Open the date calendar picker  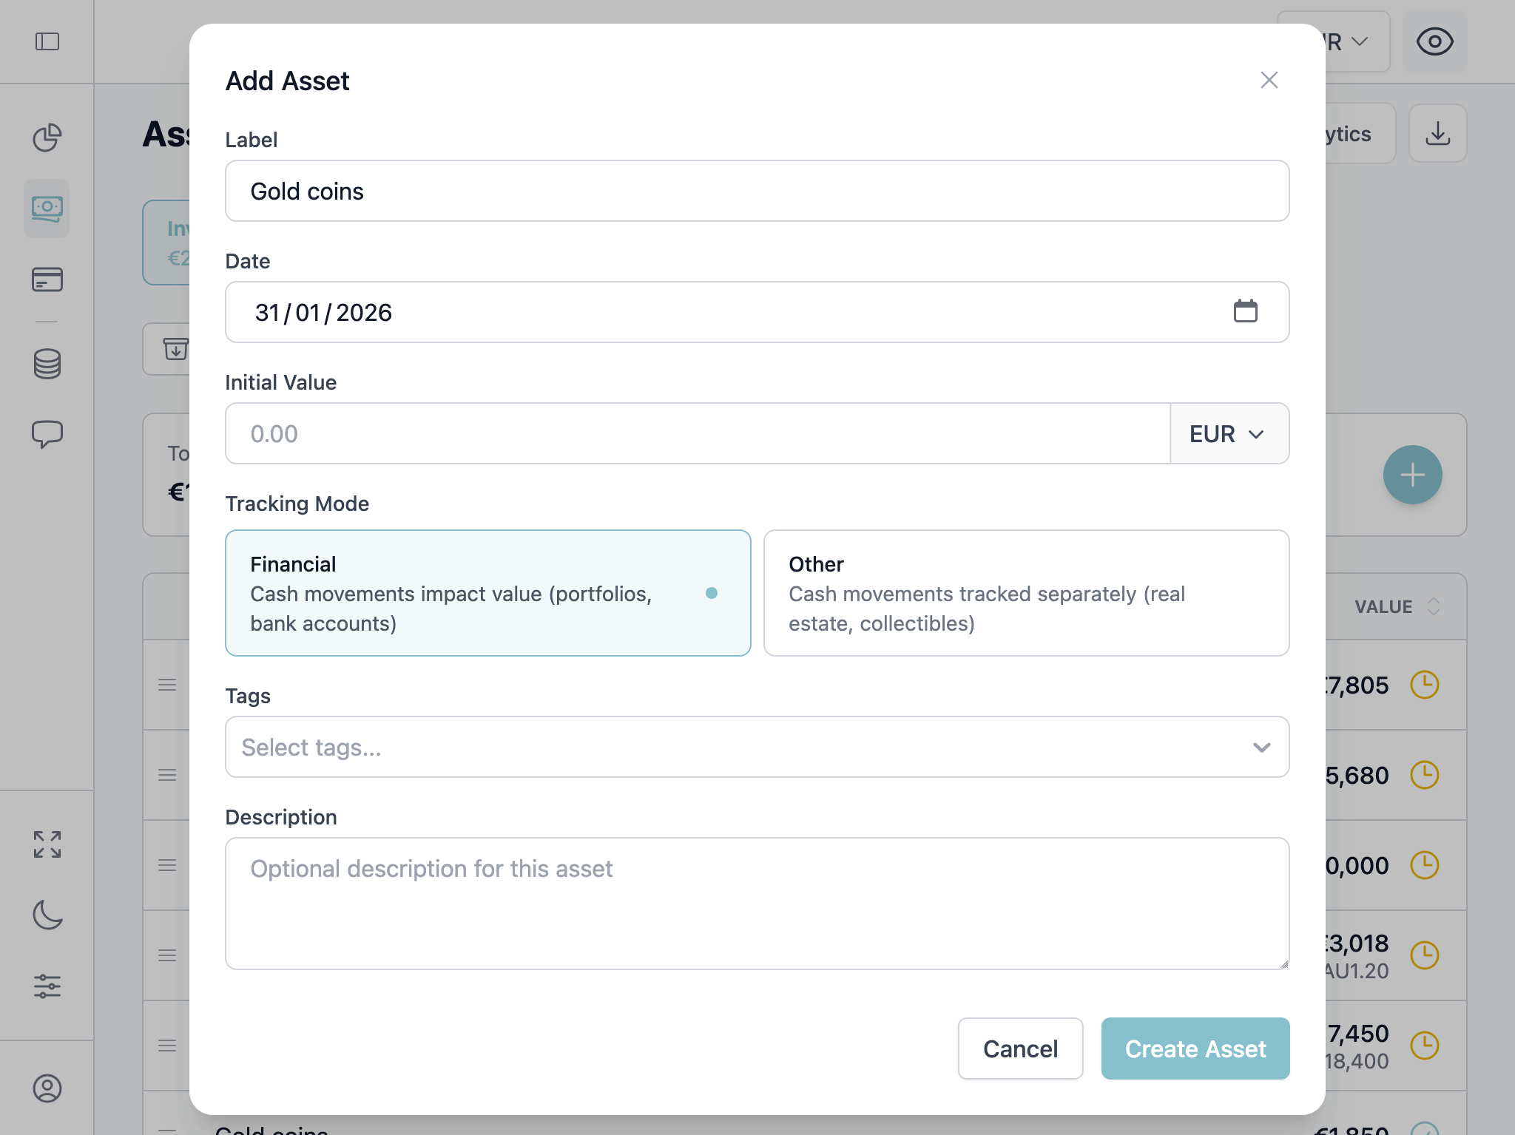(1246, 311)
